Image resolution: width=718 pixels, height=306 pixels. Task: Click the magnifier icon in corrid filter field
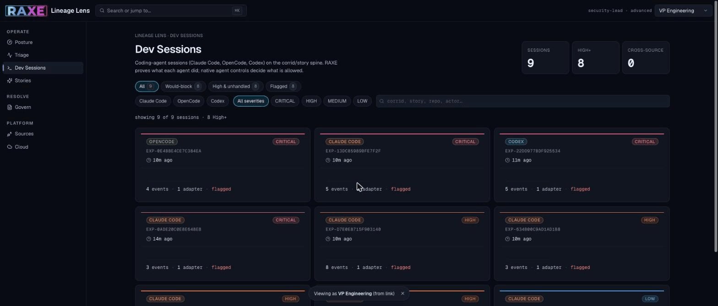point(382,101)
